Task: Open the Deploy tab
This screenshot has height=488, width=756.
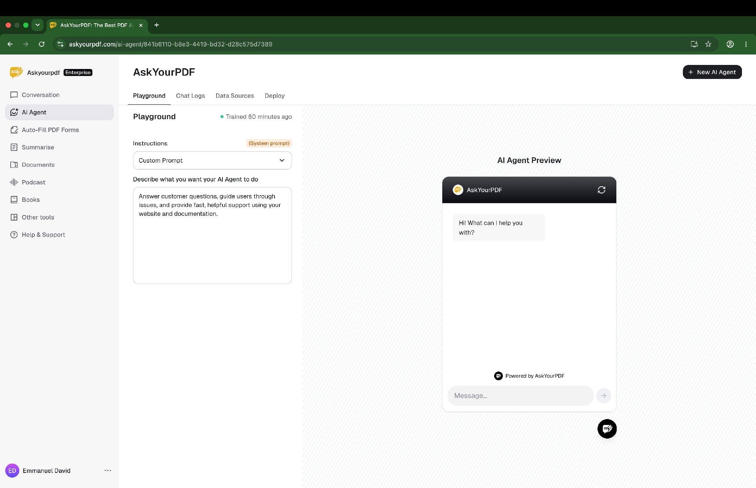Action: pyautogui.click(x=275, y=96)
